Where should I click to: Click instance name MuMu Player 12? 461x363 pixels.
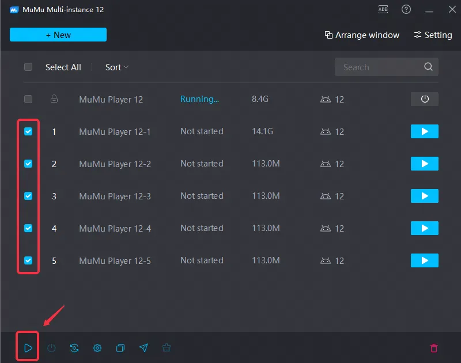(x=111, y=100)
